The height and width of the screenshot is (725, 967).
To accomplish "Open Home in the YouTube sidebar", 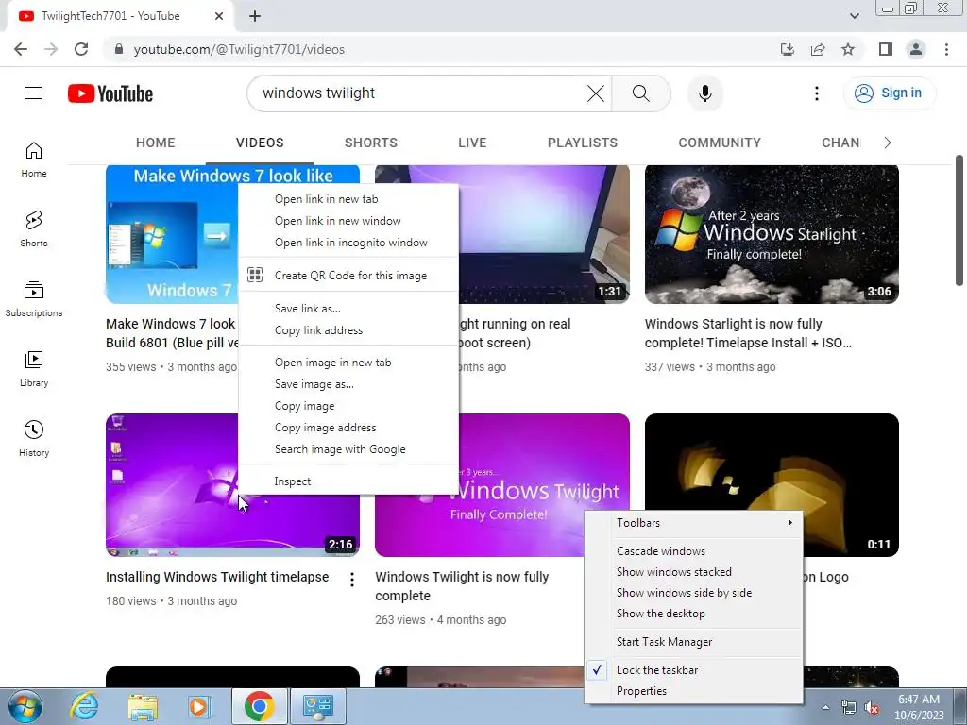I will pyautogui.click(x=34, y=160).
